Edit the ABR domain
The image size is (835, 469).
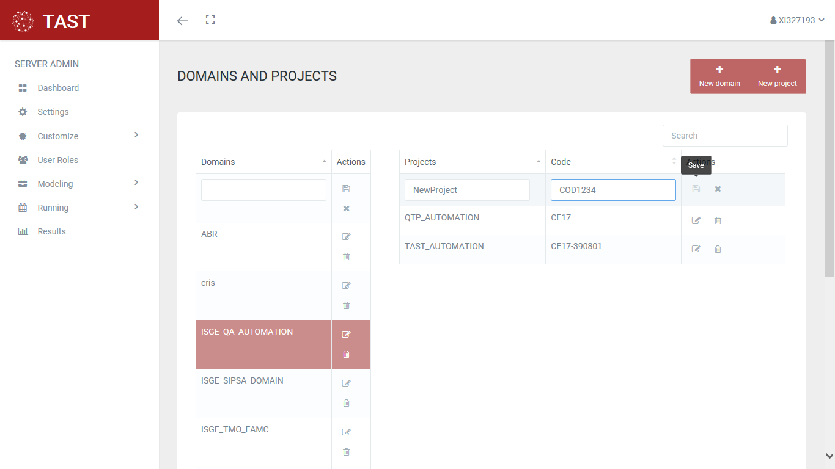[x=346, y=236]
